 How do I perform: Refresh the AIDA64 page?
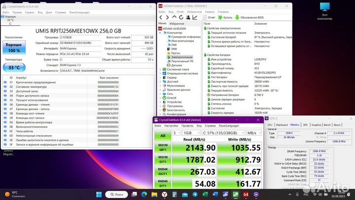(x=181, y=17)
